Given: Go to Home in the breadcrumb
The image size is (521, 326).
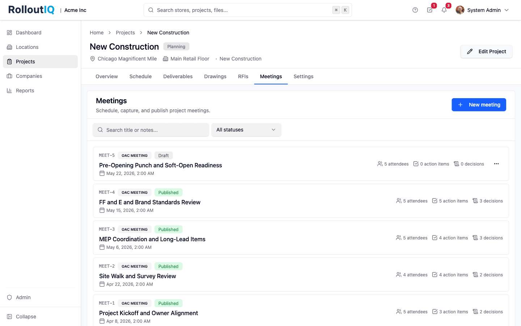Looking at the screenshot, I should pyautogui.click(x=97, y=33).
